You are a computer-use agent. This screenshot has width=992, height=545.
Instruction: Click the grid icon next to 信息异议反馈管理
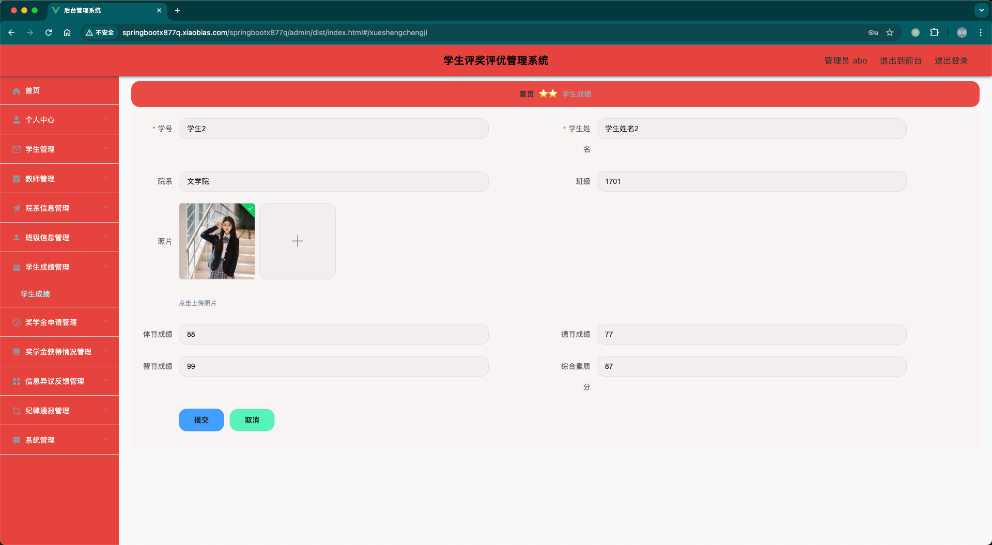pos(17,381)
